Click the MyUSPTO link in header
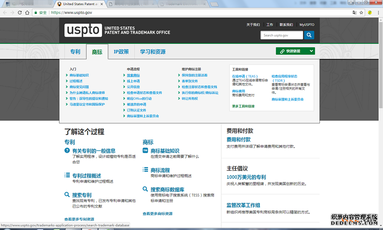383x230 pixels. pyautogui.click(x=307, y=24)
